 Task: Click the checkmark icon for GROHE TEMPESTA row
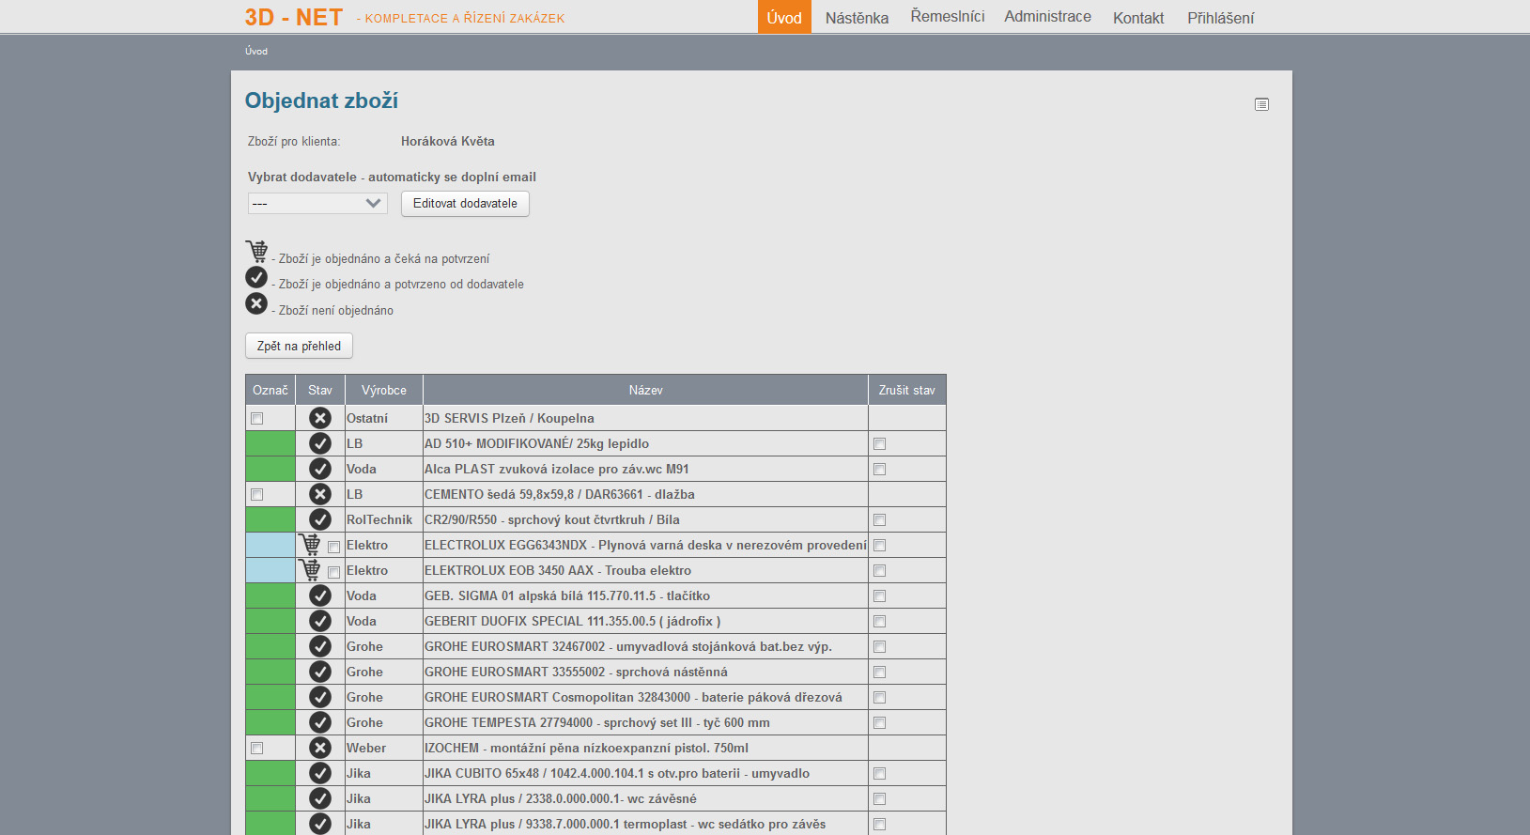(320, 722)
